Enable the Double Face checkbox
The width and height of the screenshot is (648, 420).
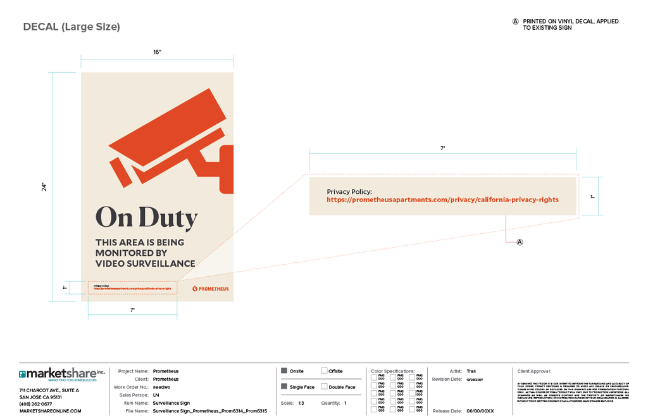[324, 386]
